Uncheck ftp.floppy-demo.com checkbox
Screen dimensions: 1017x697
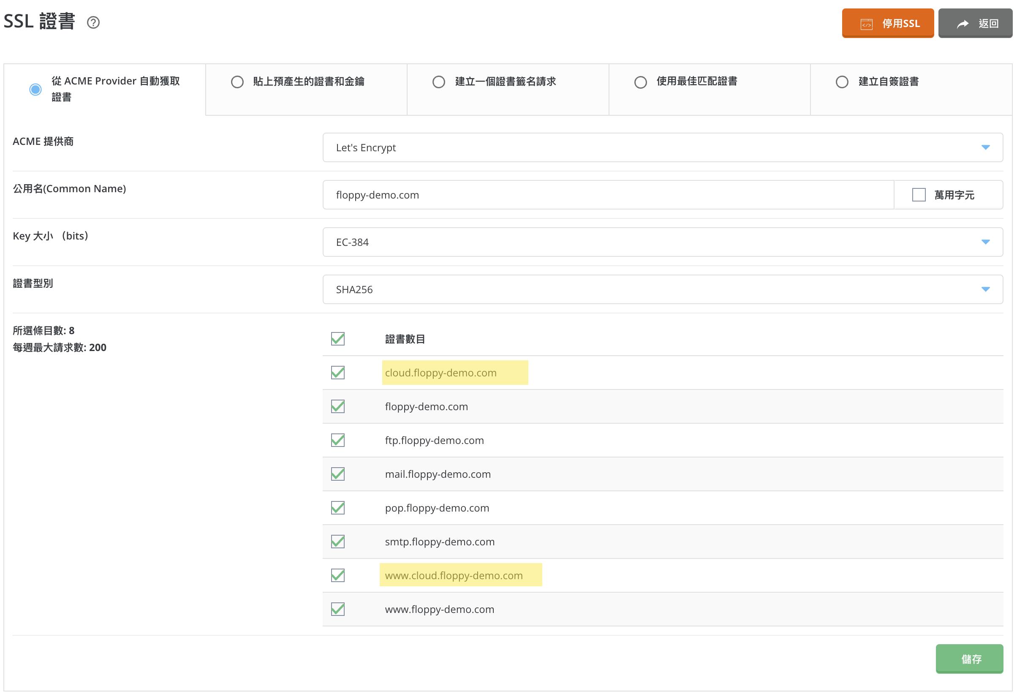[338, 440]
